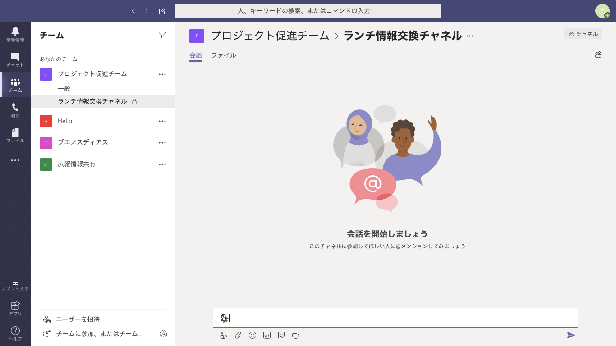Toggle the teams list filter
Screen dimensions: 616x346
click(162, 35)
